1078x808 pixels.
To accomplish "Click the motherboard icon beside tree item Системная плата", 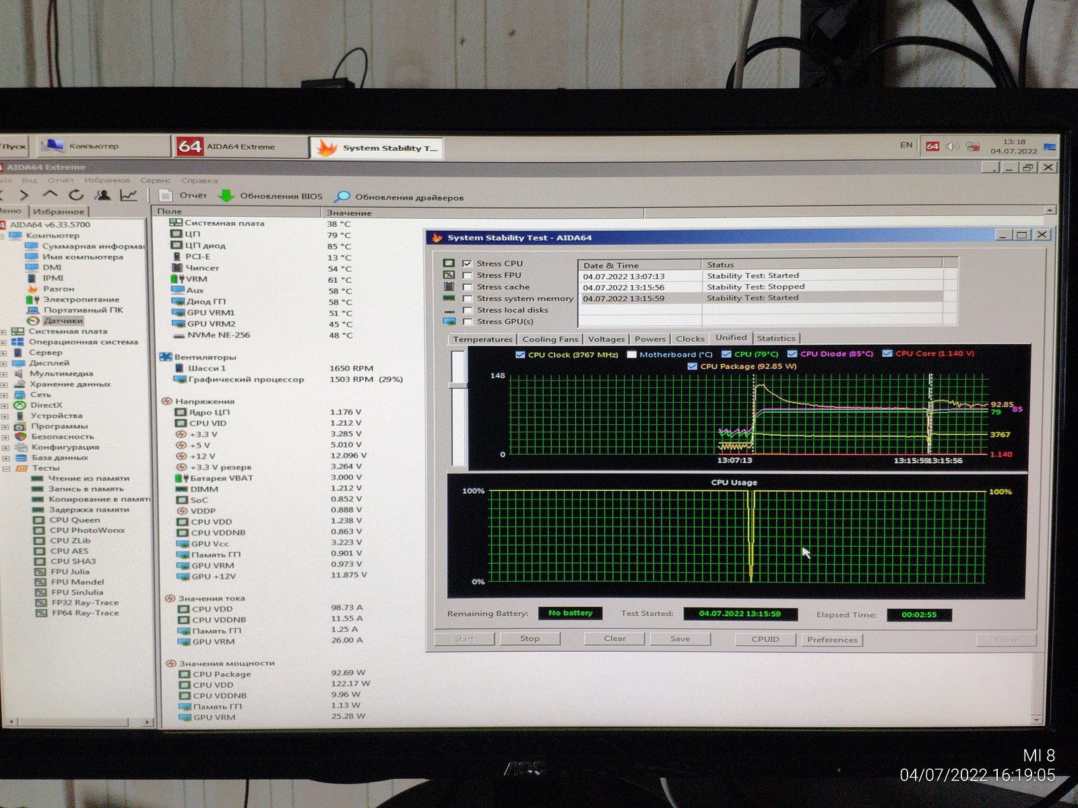I will pos(18,331).
